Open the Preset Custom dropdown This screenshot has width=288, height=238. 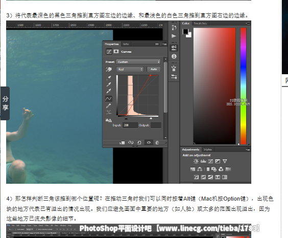[138, 62]
